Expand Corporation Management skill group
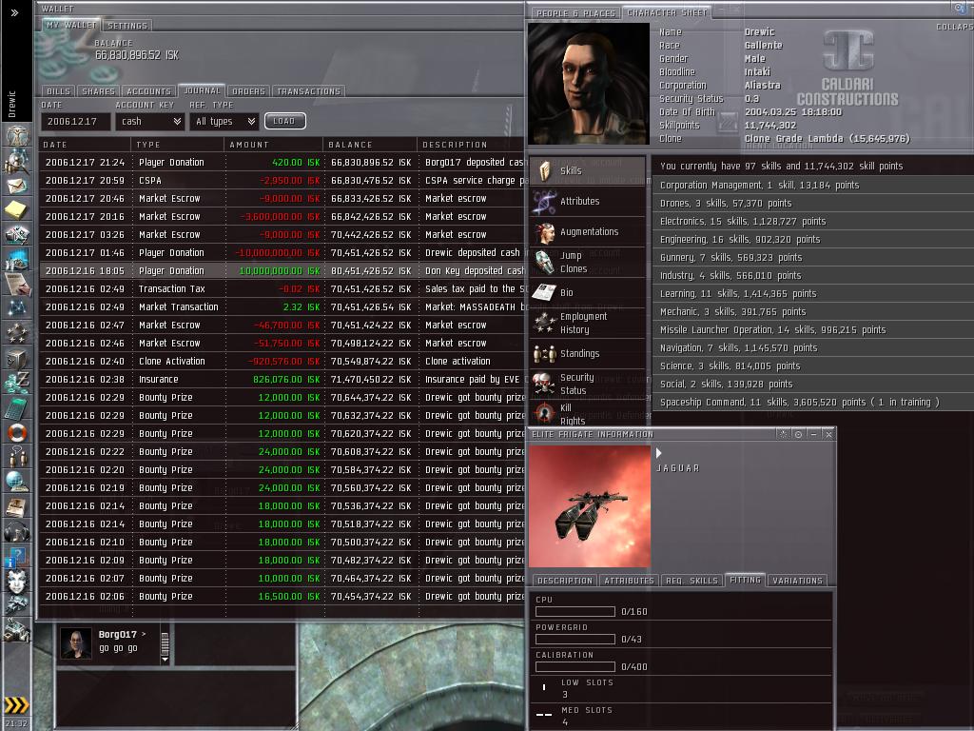Screen dimensions: 974x731 (813, 185)
